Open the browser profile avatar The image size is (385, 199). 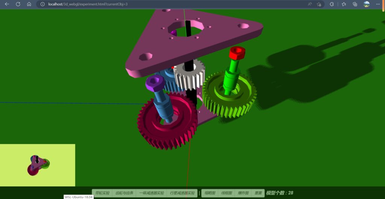coord(367,4)
